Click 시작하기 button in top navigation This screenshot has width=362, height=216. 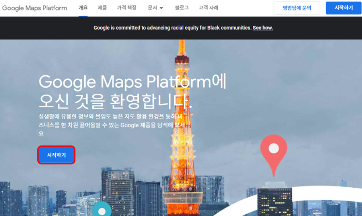point(344,8)
